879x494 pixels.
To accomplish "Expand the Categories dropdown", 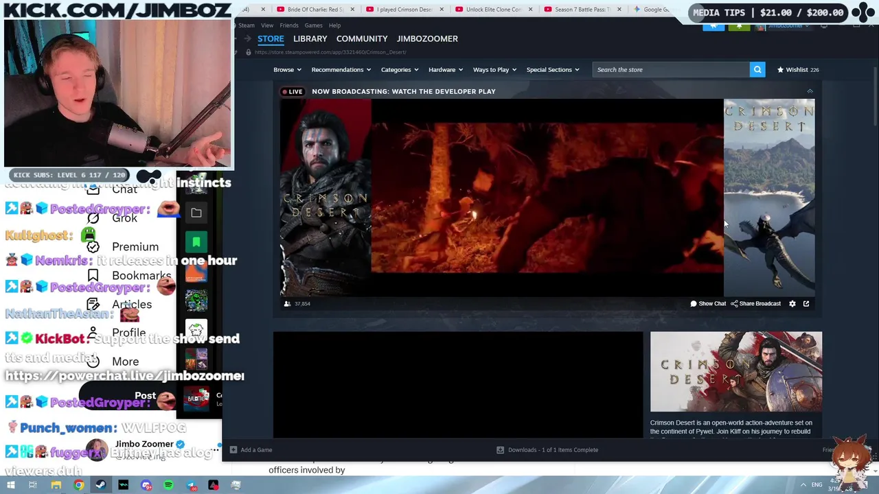I will [x=400, y=69].
